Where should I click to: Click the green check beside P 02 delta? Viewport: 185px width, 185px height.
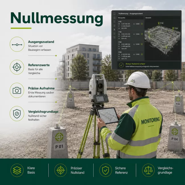[x=142, y=34]
